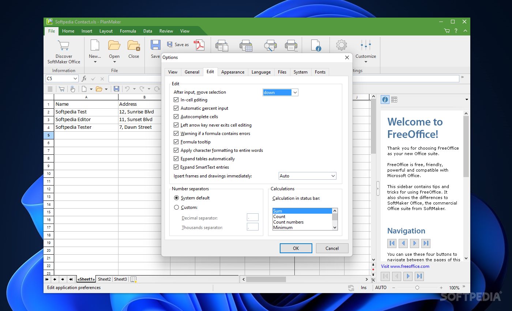Click the undo arrow in quick toolbar

click(x=127, y=89)
